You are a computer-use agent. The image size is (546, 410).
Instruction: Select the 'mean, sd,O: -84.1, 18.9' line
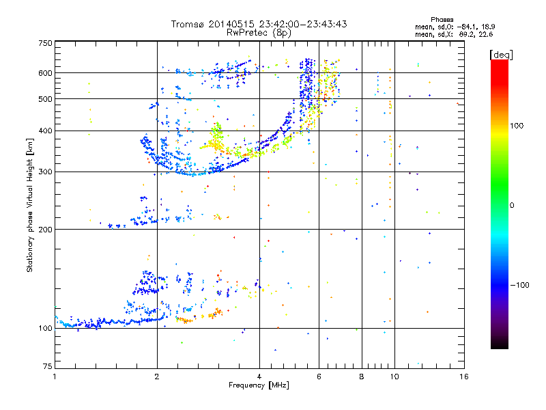click(455, 27)
